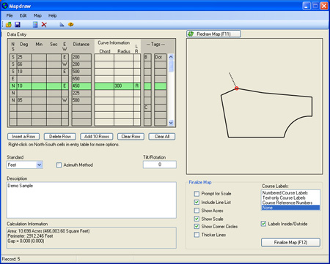The width and height of the screenshot is (330, 264).
Task: Click the radius cell containing 300
Action: coord(123,86)
